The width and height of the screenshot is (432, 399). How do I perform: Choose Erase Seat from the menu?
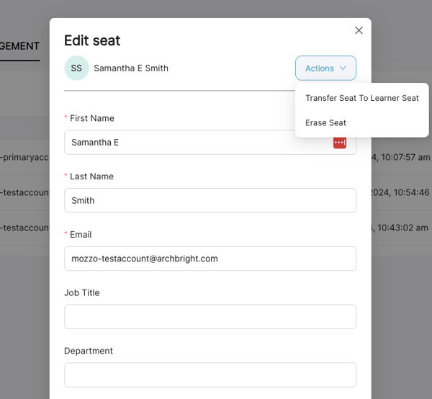click(325, 122)
